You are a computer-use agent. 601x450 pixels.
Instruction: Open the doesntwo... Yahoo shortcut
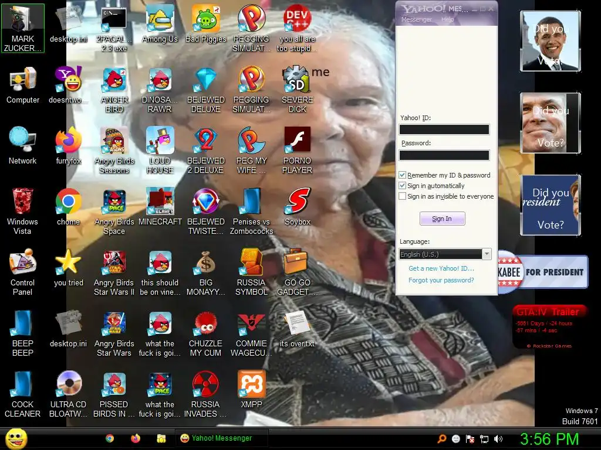click(68, 85)
